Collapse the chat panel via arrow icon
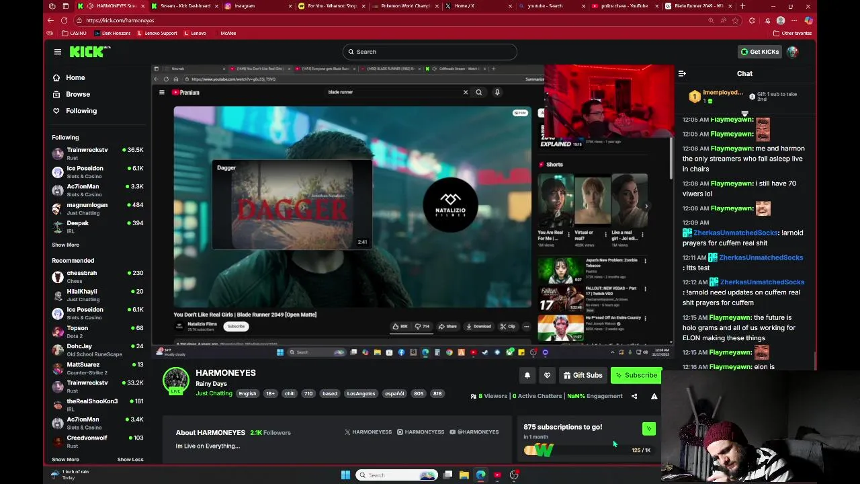860x484 pixels. pos(682,73)
